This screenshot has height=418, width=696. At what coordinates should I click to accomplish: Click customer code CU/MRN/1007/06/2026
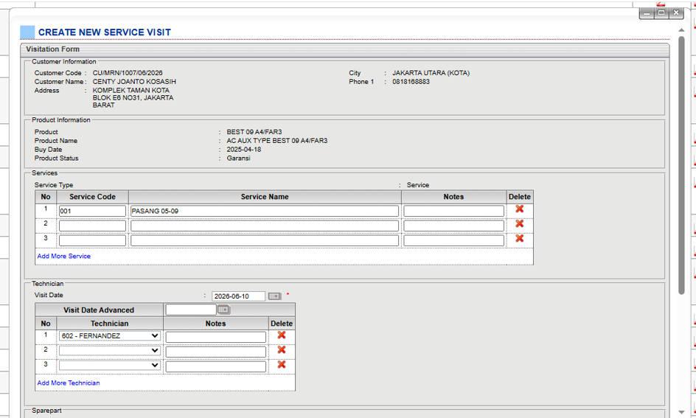coord(128,73)
